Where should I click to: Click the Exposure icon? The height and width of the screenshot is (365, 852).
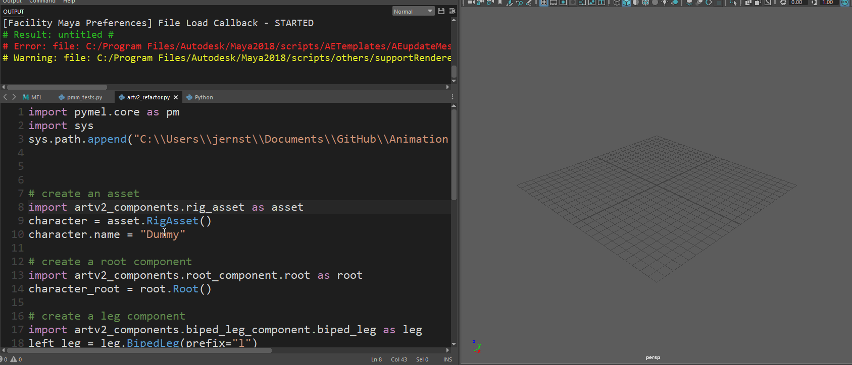coord(783,3)
